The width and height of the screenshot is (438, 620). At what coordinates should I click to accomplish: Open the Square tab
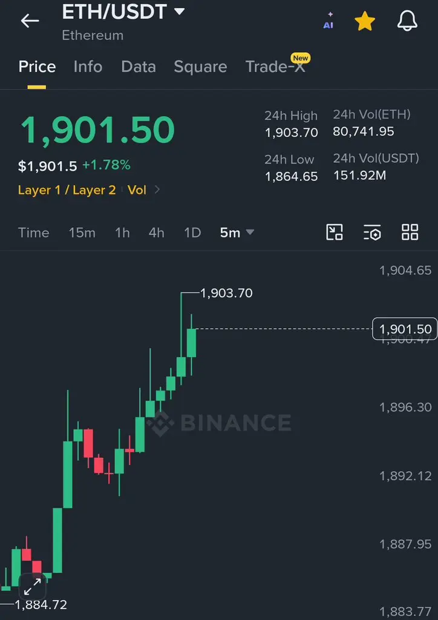tap(200, 67)
